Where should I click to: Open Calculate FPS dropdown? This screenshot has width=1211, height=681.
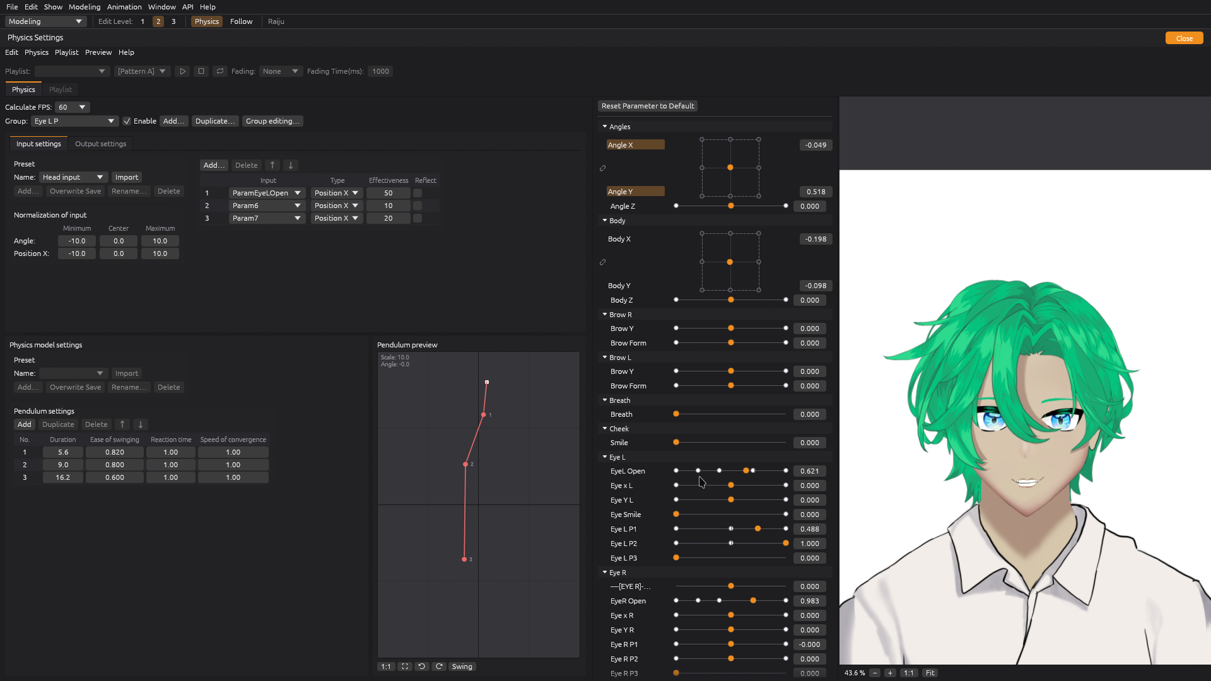72,107
